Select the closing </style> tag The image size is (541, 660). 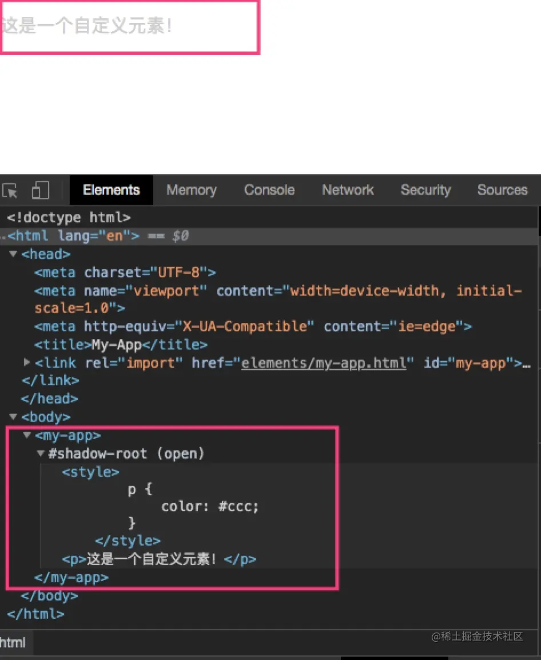(x=128, y=540)
